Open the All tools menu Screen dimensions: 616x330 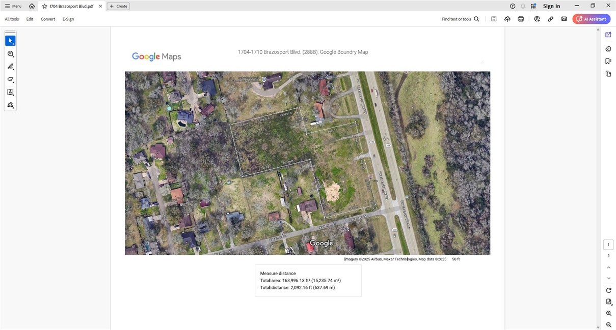[x=12, y=19]
